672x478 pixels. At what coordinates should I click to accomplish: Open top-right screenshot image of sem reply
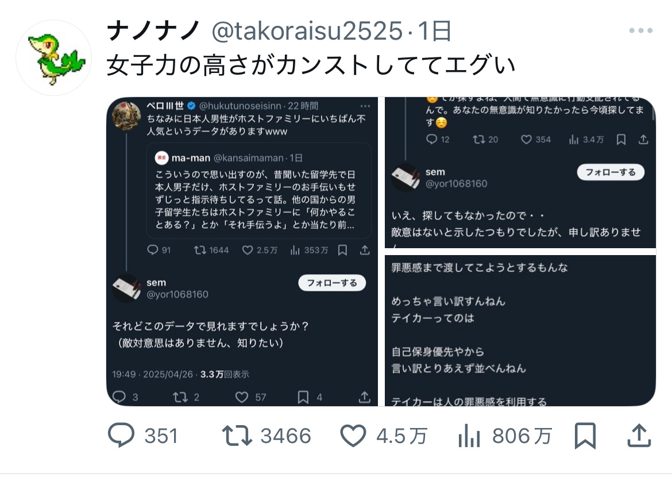click(520, 173)
